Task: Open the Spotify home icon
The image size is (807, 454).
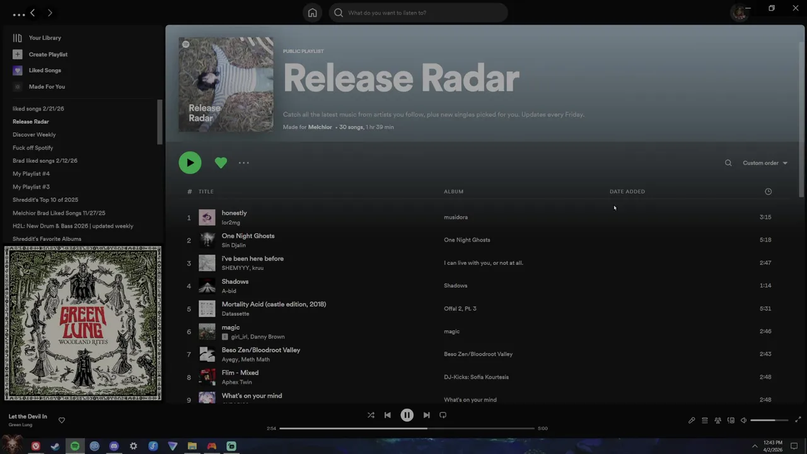Action: click(312, 13)
